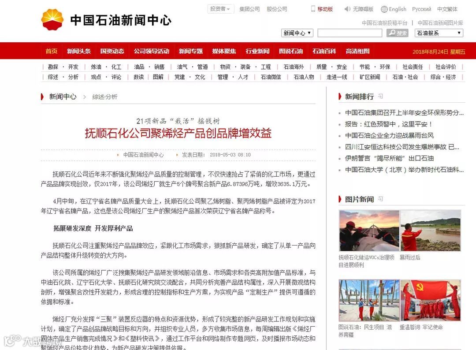Click 新闻中心 in the breadcrumb
This screenshot has width=476, height=350.
click(63, 97)
